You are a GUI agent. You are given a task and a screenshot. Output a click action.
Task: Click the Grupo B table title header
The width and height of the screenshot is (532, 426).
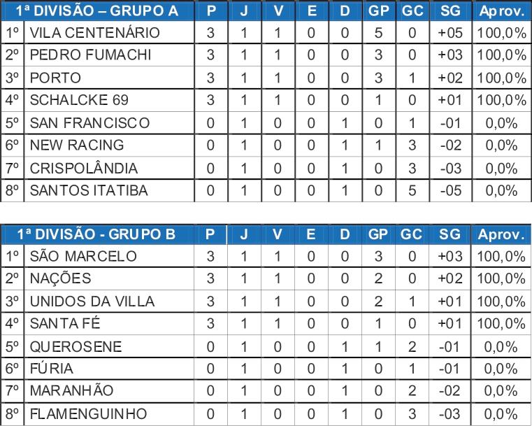96,234
